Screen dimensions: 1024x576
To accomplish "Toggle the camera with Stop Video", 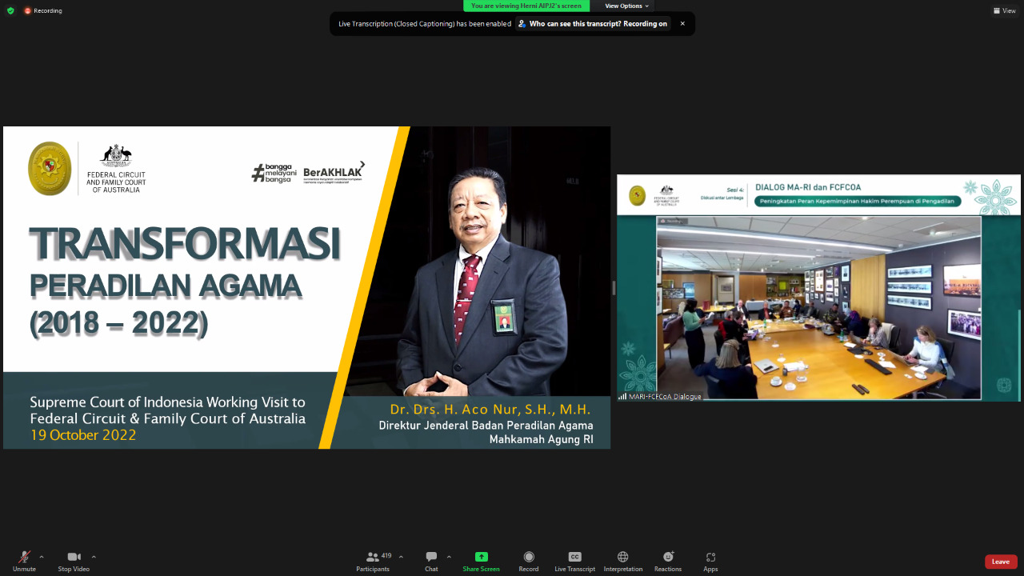I will tap(74, 561).
